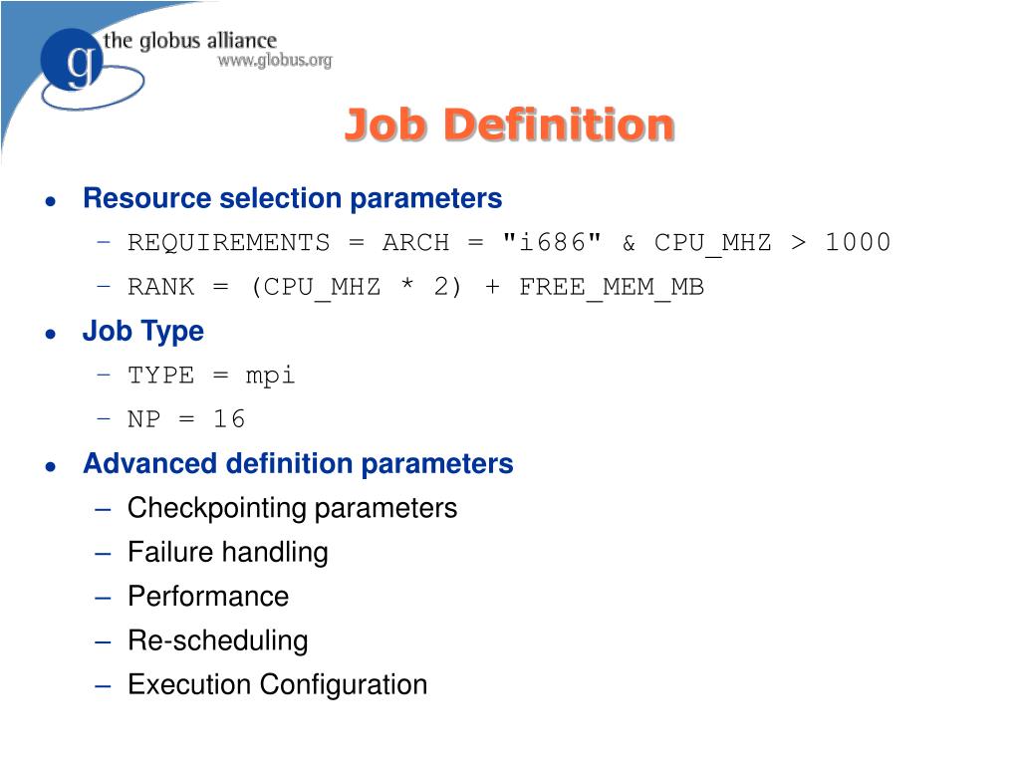
Task: Click the Advanced definition parameters heading
Action: tap(298, 463)
